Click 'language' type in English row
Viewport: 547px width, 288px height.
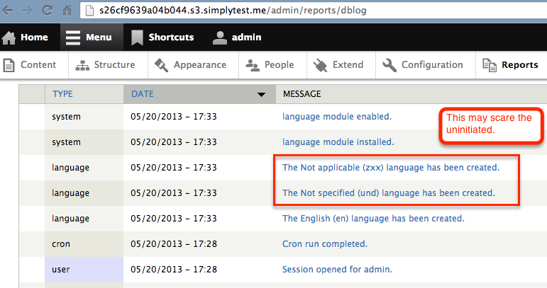pos(70,219)
